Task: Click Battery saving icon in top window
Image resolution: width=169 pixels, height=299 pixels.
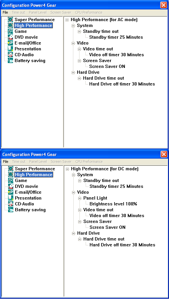Action: [10, 61]
